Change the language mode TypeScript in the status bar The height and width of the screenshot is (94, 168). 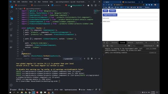(x=71, y=90)
